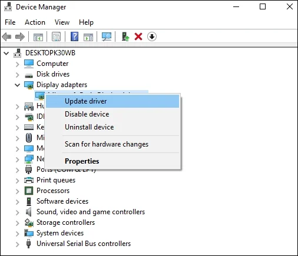This screenshot has height=256, width=298.
Task: Open the Action menu
Action: tap(35, 22)
